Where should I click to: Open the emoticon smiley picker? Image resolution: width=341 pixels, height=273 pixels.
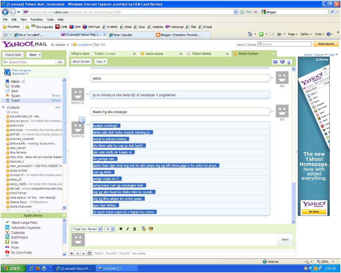151,229
